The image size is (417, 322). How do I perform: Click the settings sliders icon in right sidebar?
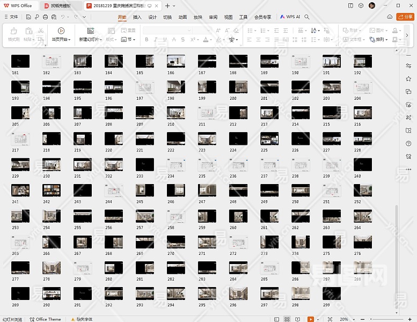click(x=408, y=65)
